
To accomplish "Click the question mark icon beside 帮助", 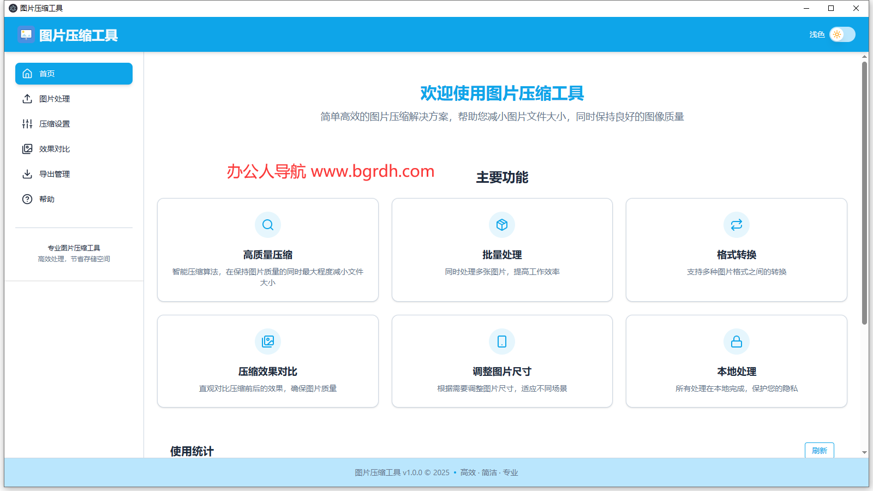I will tap(27, 199).
